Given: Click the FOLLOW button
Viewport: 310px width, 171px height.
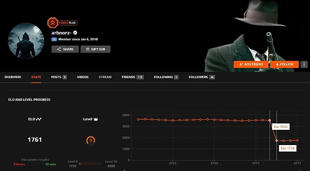Looking at the screenshot, I should (x=285, y=64).
